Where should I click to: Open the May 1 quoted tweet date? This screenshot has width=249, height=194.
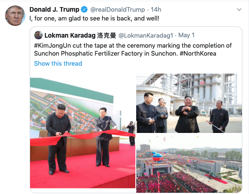click(186, 35)
